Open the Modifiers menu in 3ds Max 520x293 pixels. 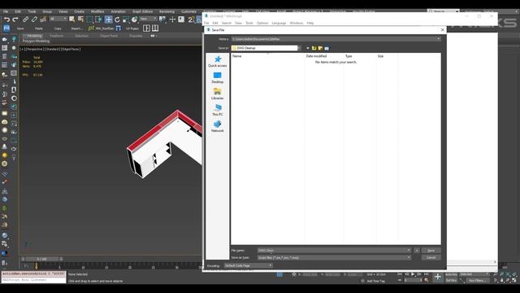97,11
